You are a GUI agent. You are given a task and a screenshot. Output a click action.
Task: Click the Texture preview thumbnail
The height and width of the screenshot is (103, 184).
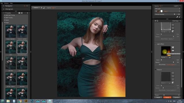[x=166, y=76]
